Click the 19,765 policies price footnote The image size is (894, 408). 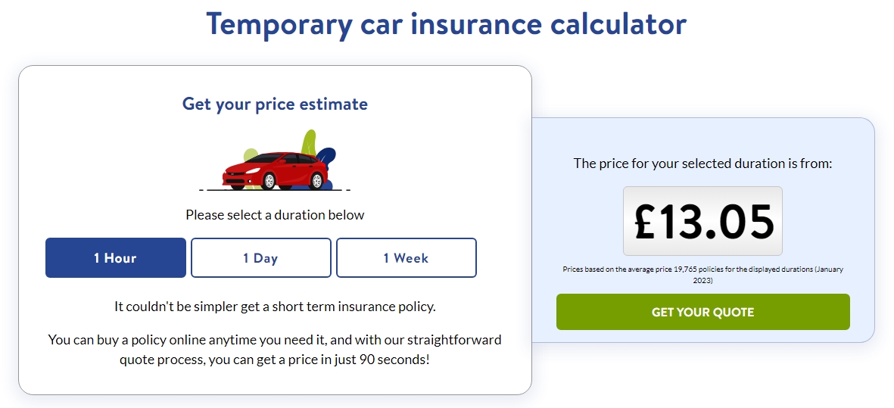pyautogui.click(x=703, y=275)
